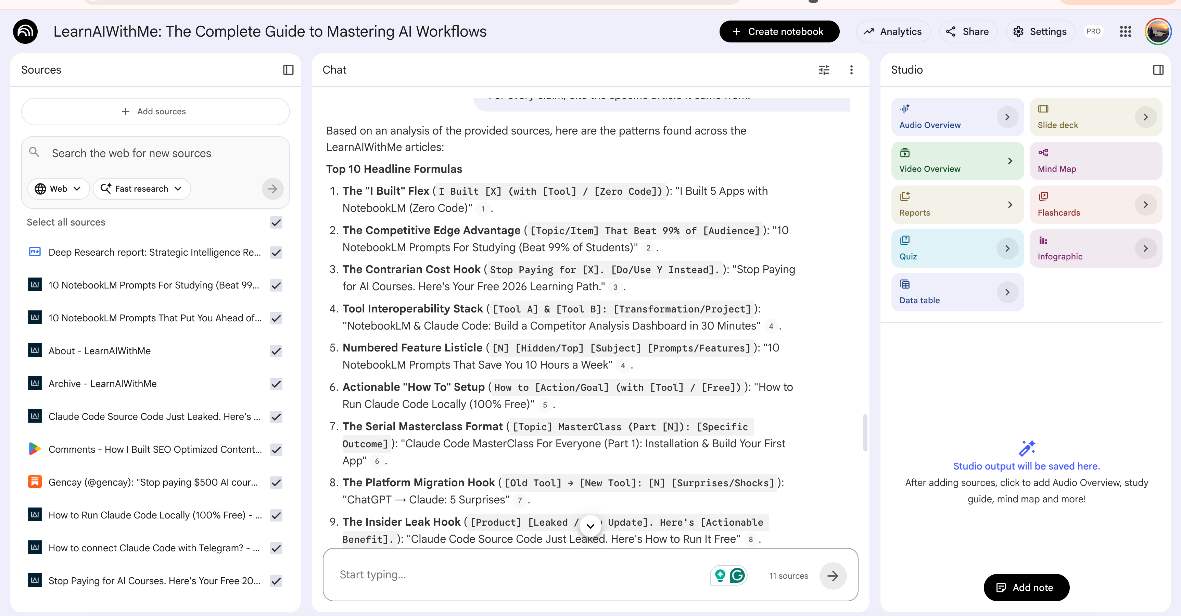Screen dimensions: 1181x616
Task: Open chat three-dot options menu
Action: [851, 70]
